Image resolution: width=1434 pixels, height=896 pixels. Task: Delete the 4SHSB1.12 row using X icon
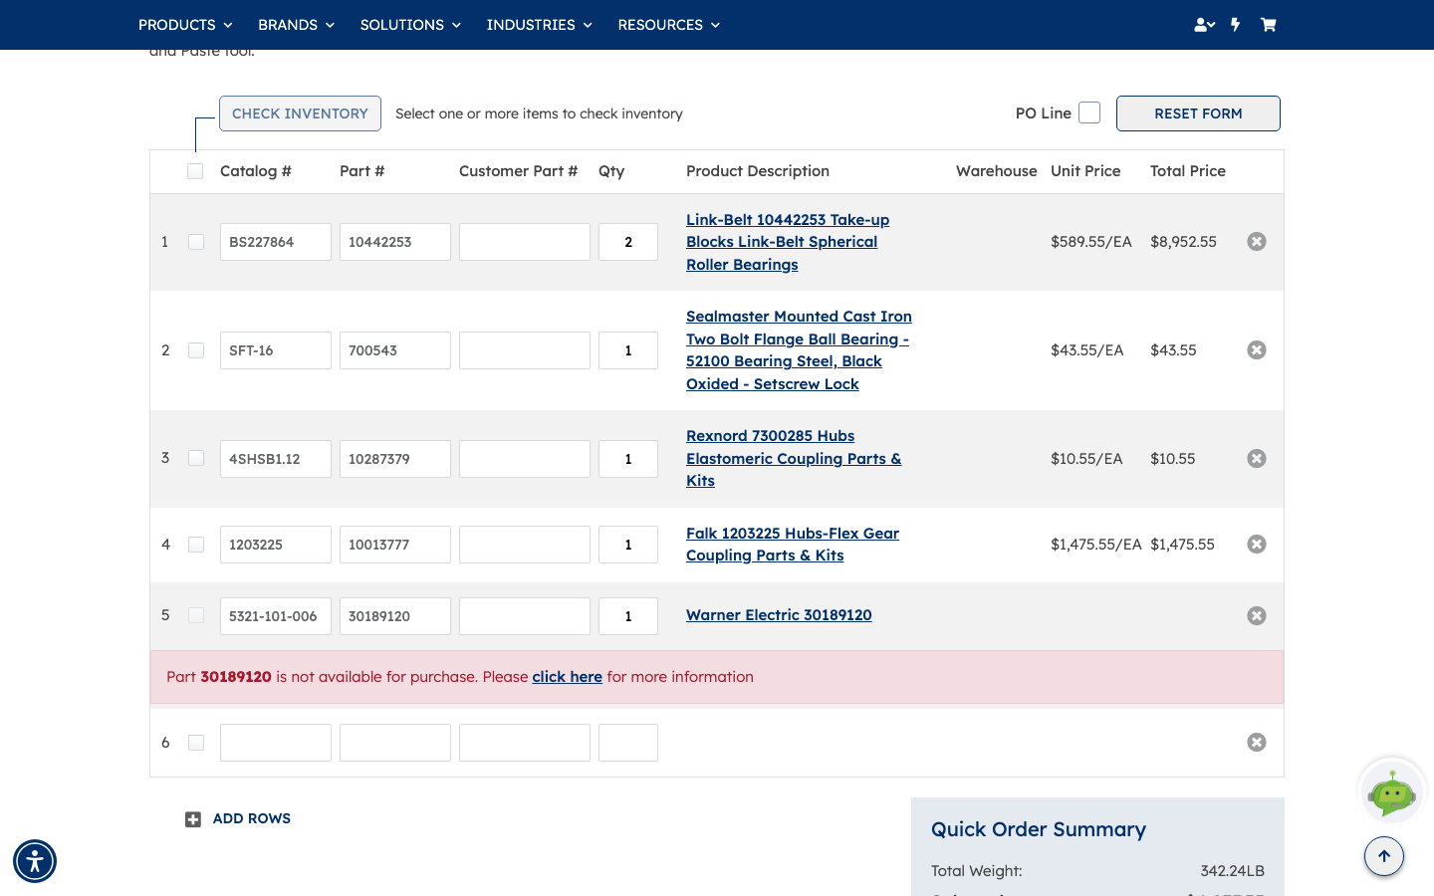click(x=1257, y=459)
